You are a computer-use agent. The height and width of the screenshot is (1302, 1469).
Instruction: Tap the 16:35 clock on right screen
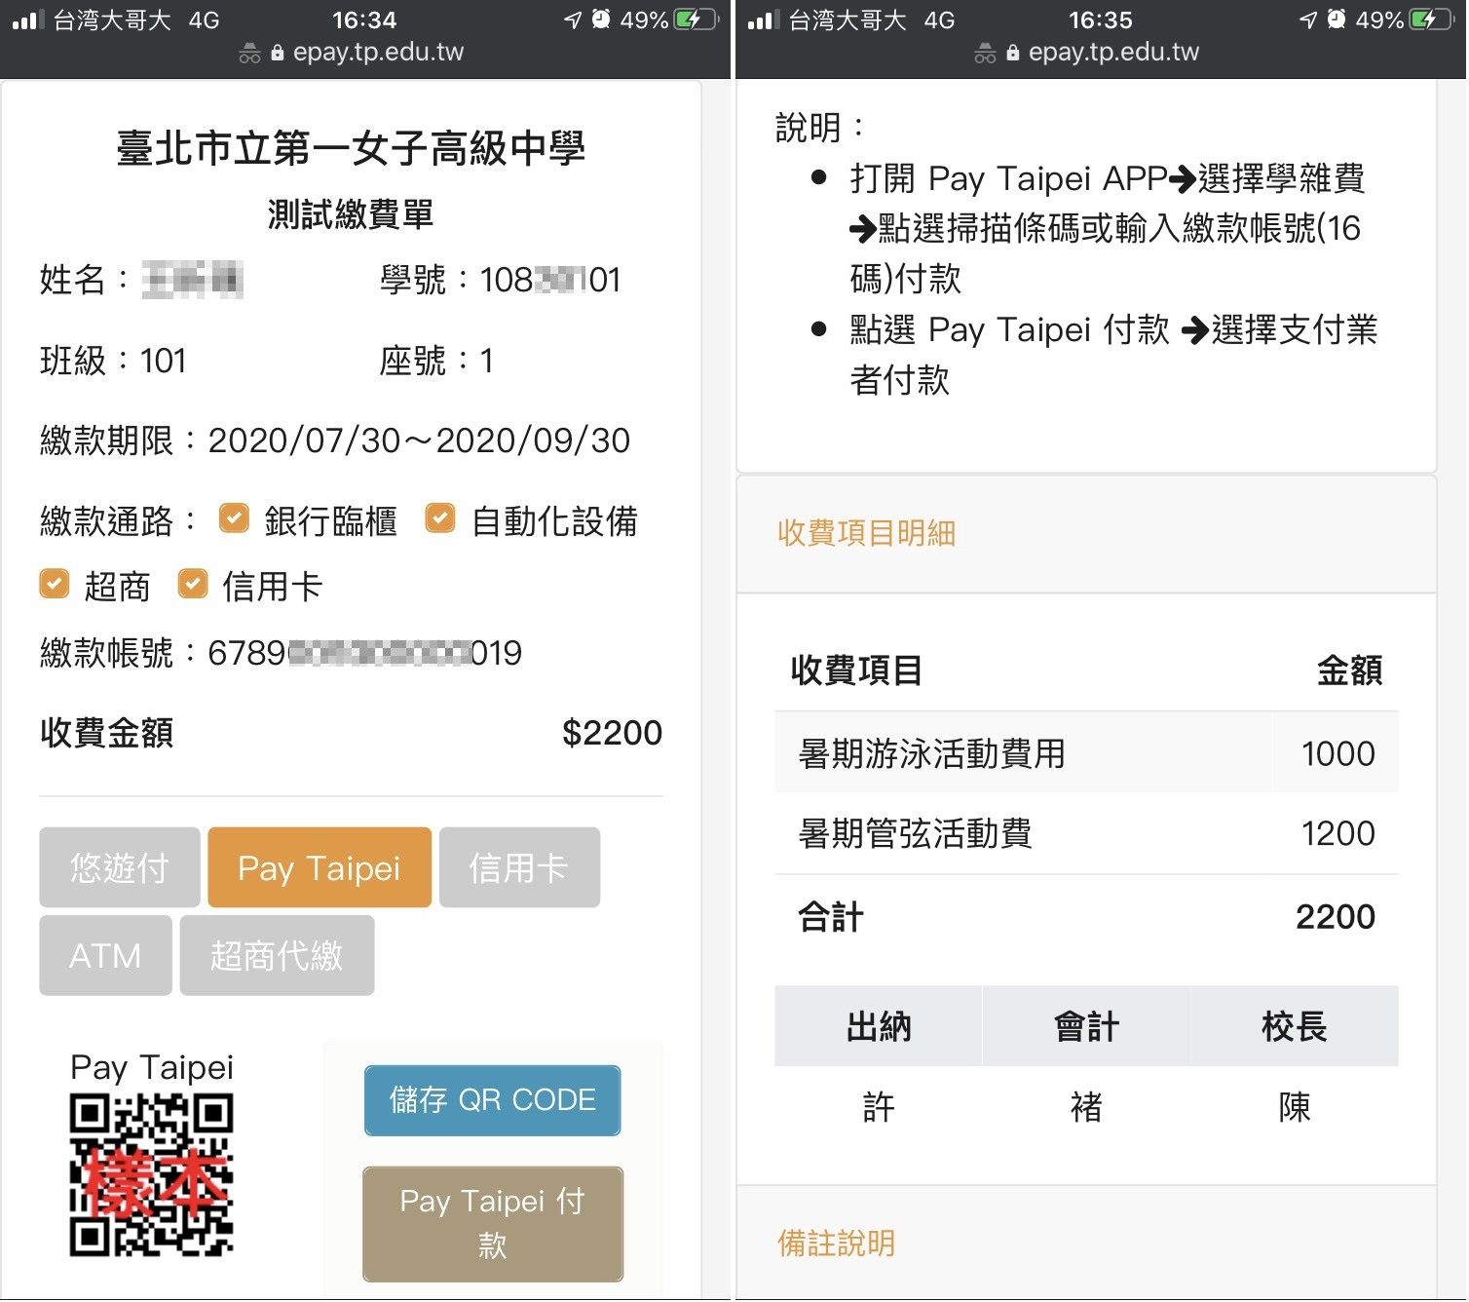point(1101,19)
